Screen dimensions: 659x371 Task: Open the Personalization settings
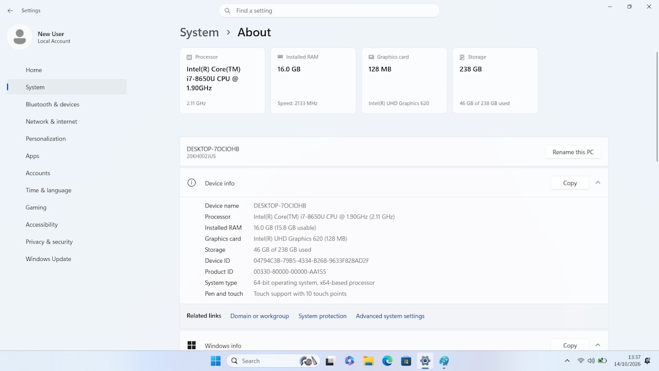tap(67, 139)
